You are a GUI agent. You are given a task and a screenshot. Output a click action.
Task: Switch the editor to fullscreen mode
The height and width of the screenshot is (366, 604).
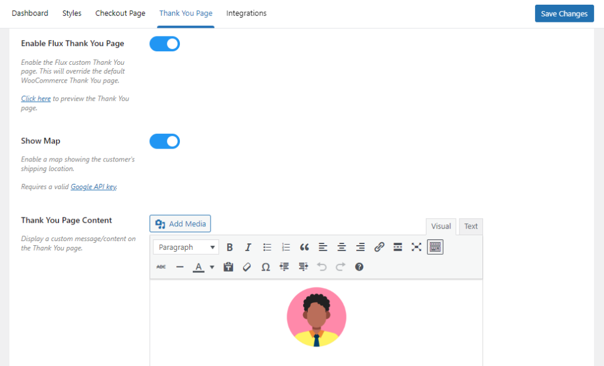416,247
